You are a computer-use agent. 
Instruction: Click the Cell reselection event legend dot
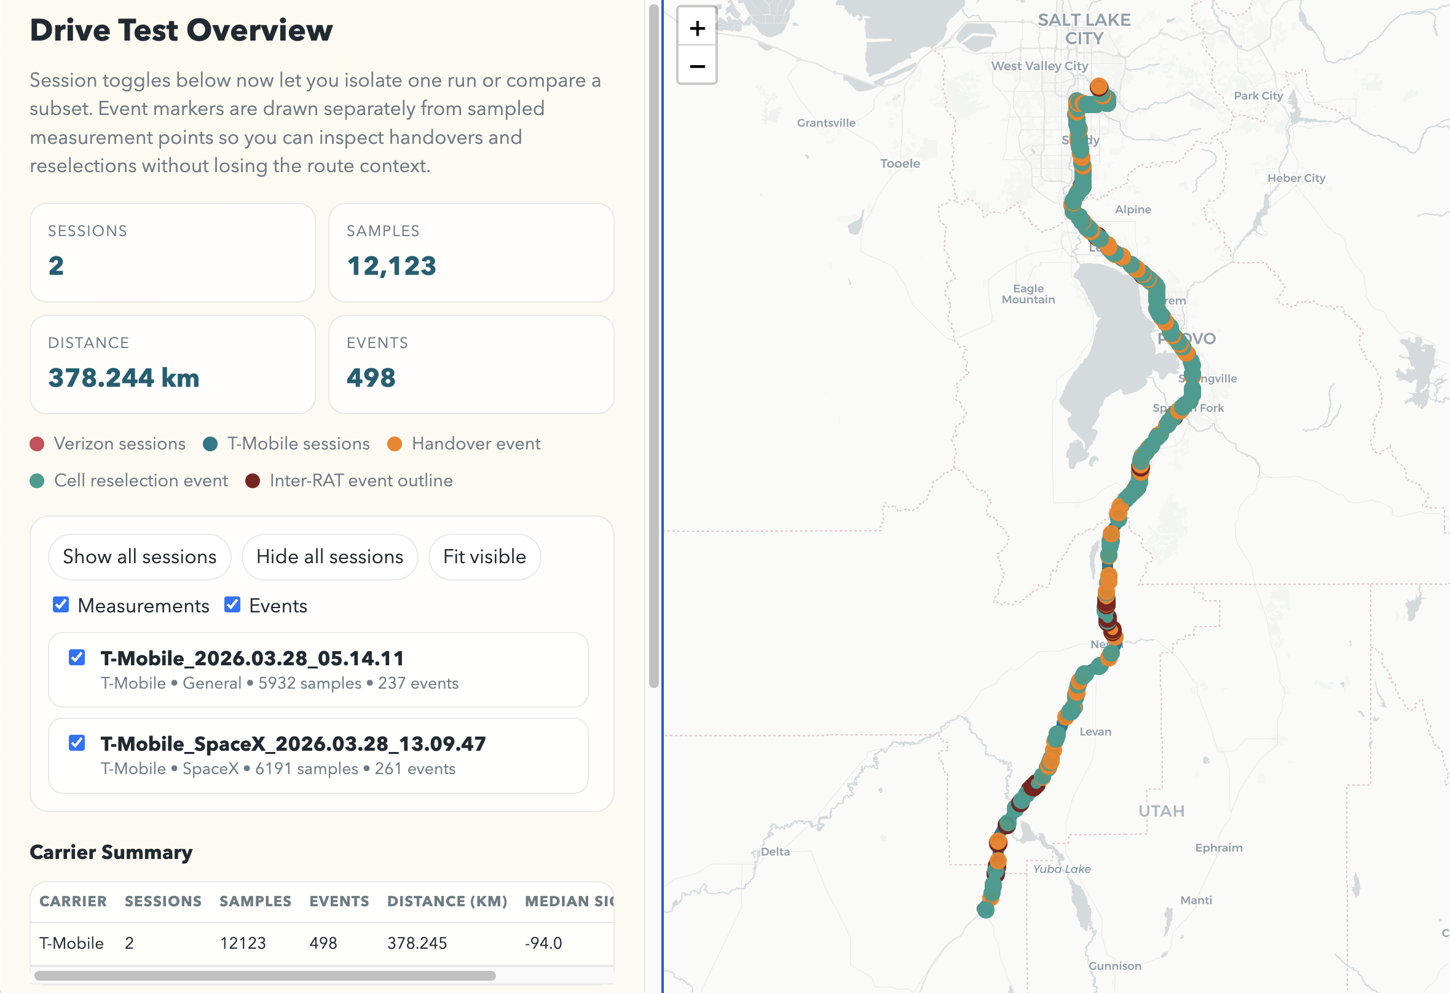(x=37, y=481)
